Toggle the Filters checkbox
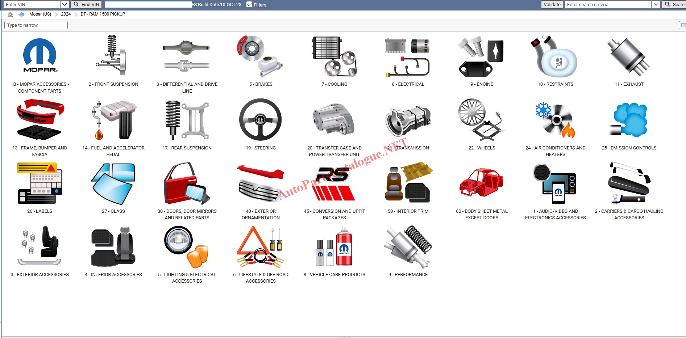The image size is (686, 338). point(249,4)
